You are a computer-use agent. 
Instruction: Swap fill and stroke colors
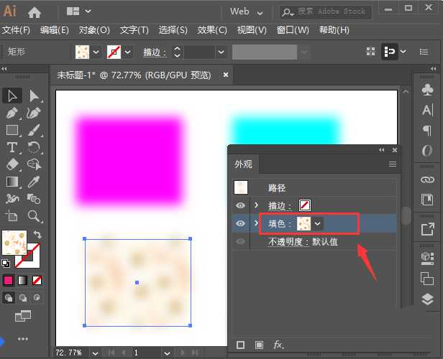pos(38,235)
